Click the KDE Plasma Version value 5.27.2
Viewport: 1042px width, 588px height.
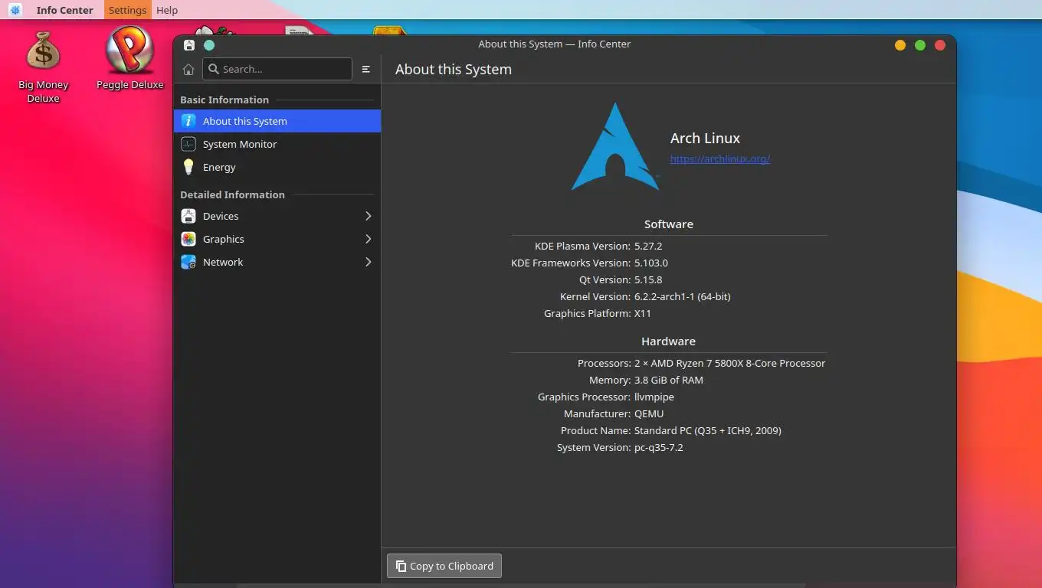[648, 247]
